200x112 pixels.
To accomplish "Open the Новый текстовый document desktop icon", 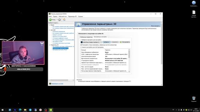I will pyautogui.click(x=194, y=14).
